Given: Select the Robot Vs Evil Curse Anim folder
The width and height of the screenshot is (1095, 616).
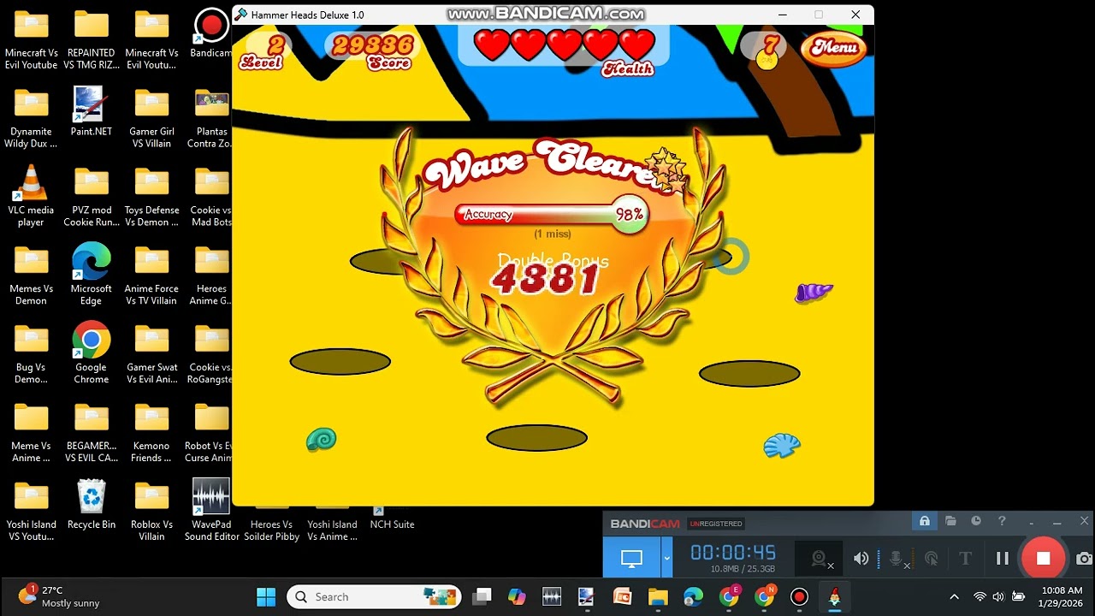Looking at the screenshot, I should coord(210,432).
